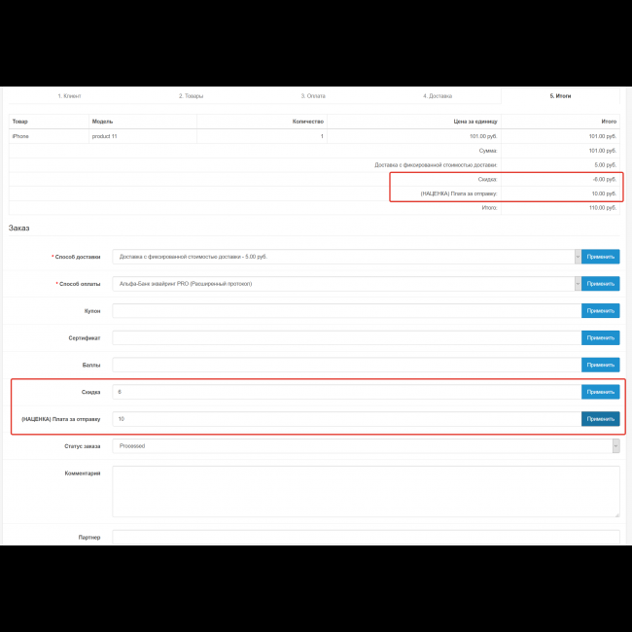Viewport: 632px width, 632px height.
Task: Click into the Сертификат input field
Action: (x=346, y=337)
